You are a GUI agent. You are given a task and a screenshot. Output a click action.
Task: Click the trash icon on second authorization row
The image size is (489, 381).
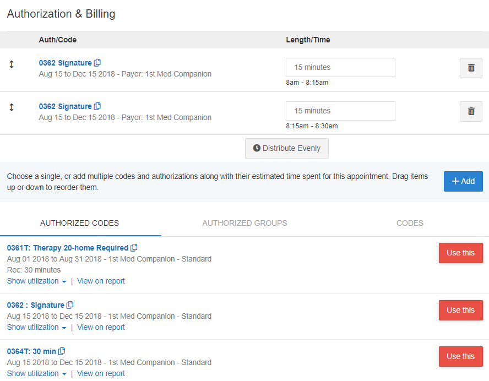pyautogui.click(x=471, y=111)
